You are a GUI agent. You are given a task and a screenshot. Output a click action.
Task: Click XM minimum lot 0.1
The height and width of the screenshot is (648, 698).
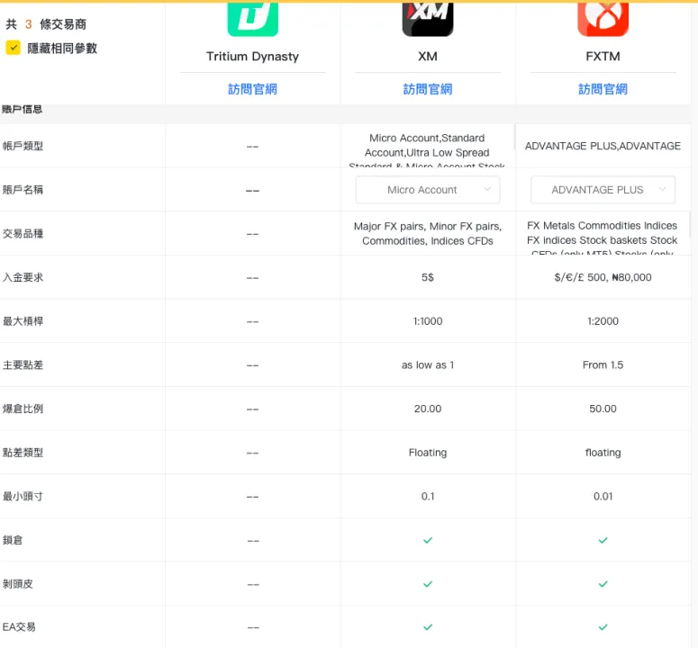[x=427, y=496]
